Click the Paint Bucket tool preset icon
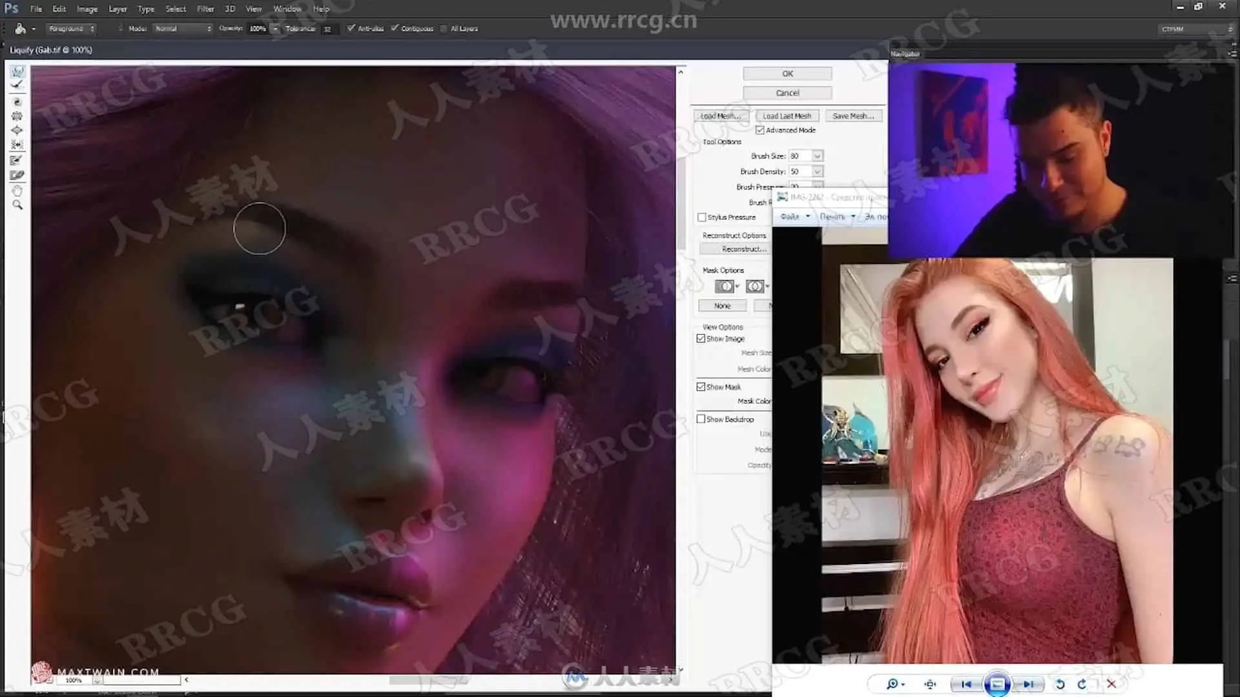This screenshot has width=1240, height=697. [x=20, y=28]
